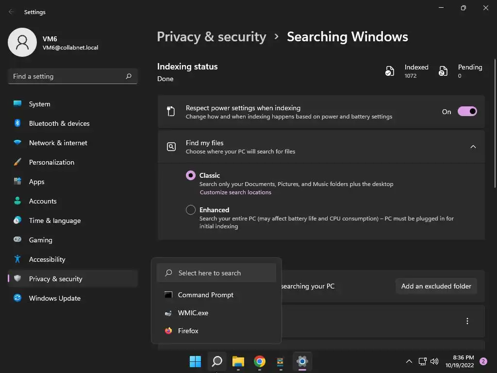
Task: Click the Windows Start button
Action: coord(195,361)
